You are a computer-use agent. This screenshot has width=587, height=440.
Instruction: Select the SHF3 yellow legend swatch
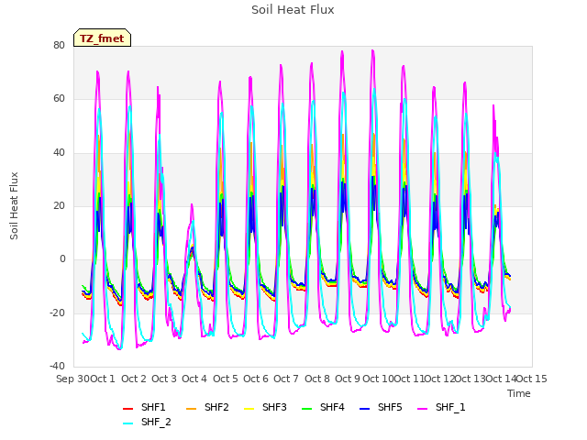[x=249, y=409]
